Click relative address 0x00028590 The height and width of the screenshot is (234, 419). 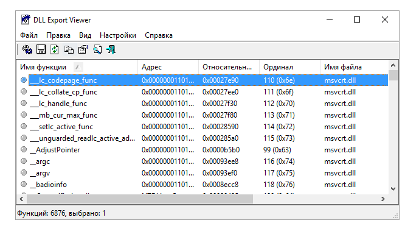pyautogui.click(x=221, y=127)
